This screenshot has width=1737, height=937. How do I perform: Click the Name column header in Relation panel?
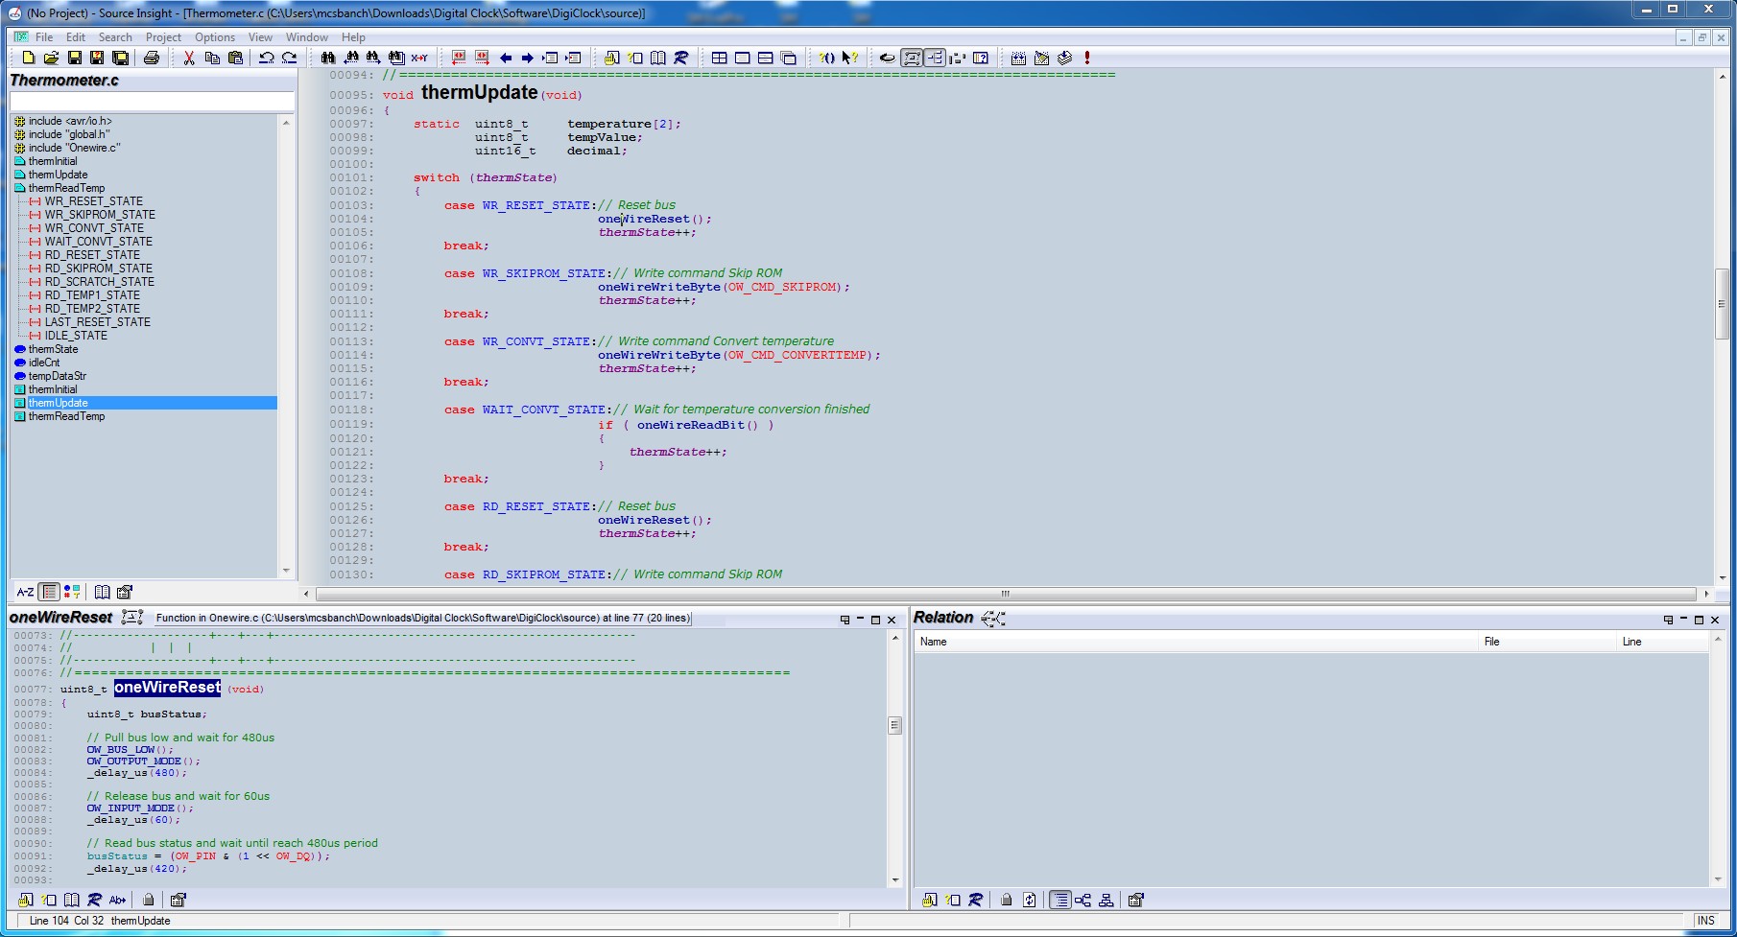(1197, 642)
